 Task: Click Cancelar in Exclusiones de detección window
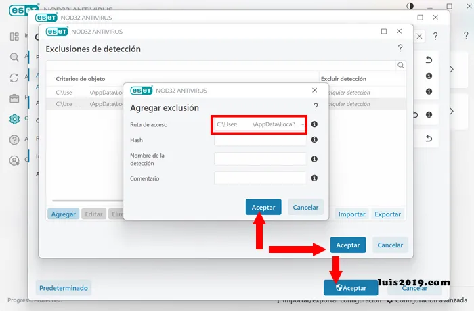point(390,245)
